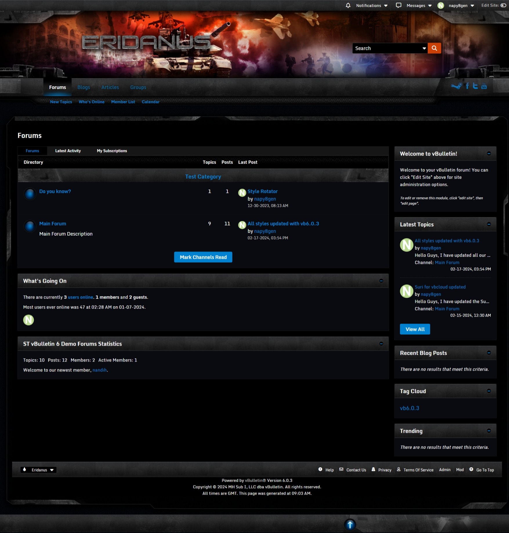
Task: Collapse the Tag Cloud module
Action: pos(489,391)
